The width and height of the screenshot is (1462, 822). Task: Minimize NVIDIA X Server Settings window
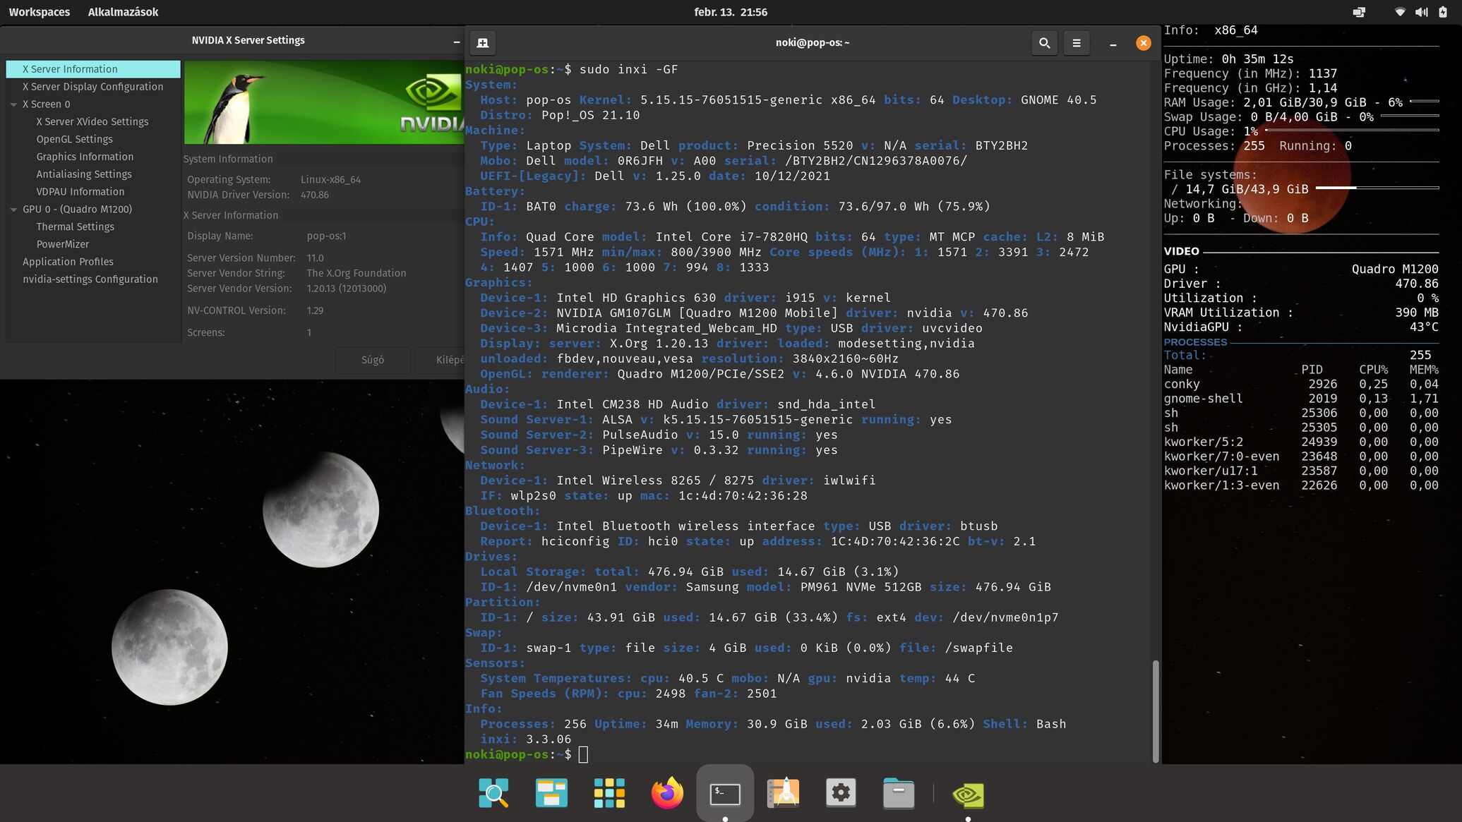point(456,42)
